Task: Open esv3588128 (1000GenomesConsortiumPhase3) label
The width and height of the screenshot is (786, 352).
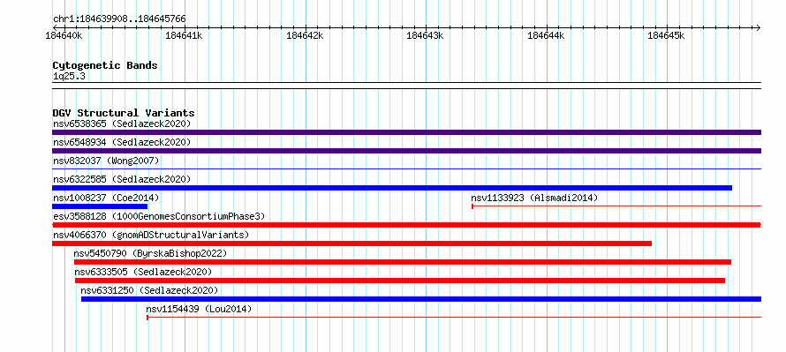Action: coord(159,216)
